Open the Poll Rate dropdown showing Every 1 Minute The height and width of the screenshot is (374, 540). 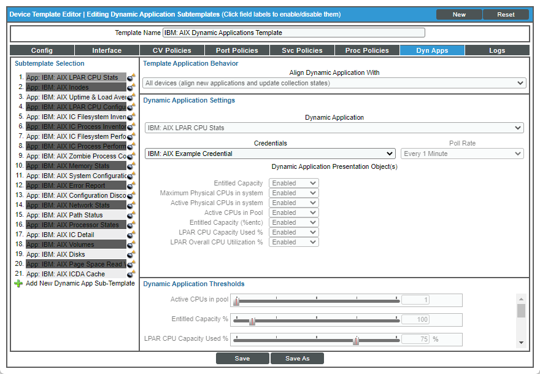[x=462, y=154]
